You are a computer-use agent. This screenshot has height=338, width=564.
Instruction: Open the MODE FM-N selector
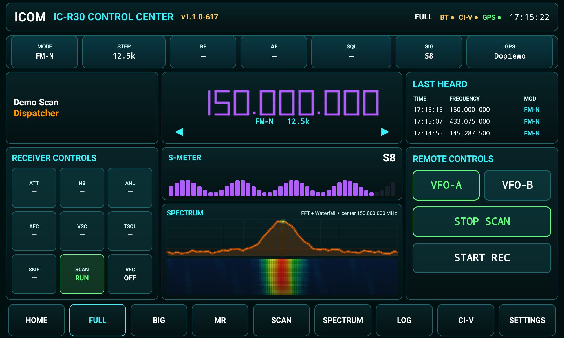click(45, 52)
